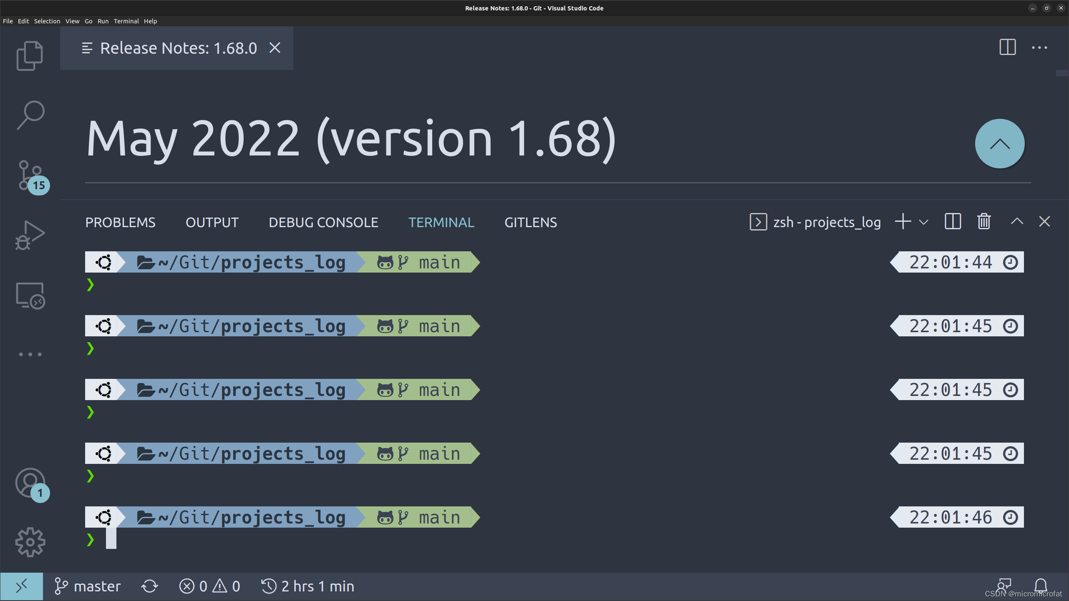Image resolution: width=1069 pixels, height=601 pixels.
Task: Switch to DEBUG CONSOLE panel tab
Action: pyautogui.click(x=323, y=223)
